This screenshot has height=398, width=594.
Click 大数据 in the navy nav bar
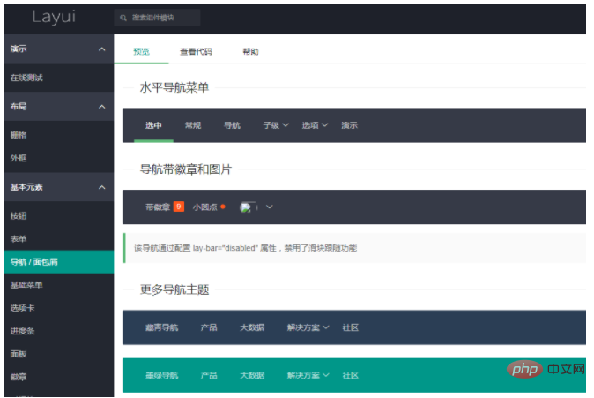pos(252,327)
